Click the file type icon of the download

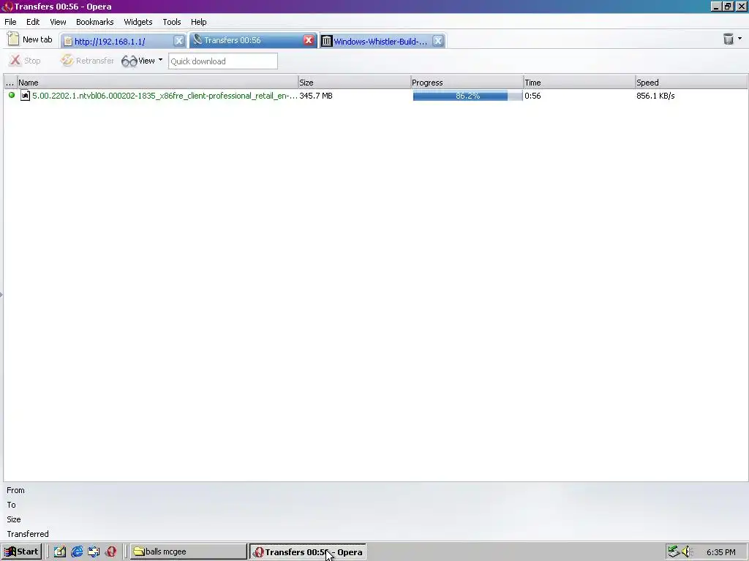pyautogui.click(x=26, y=96)
